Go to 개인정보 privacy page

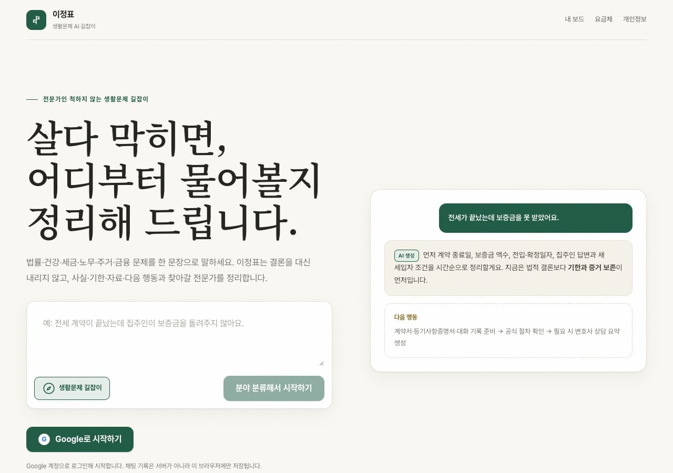click(635, 19)
